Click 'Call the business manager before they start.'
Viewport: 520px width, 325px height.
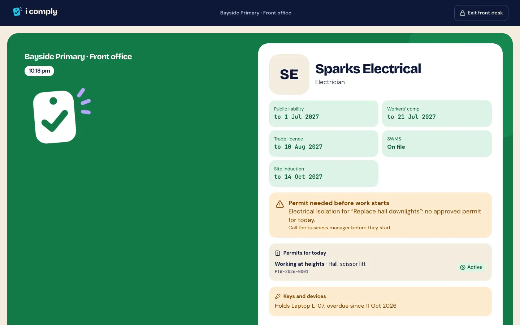point(340,227)
